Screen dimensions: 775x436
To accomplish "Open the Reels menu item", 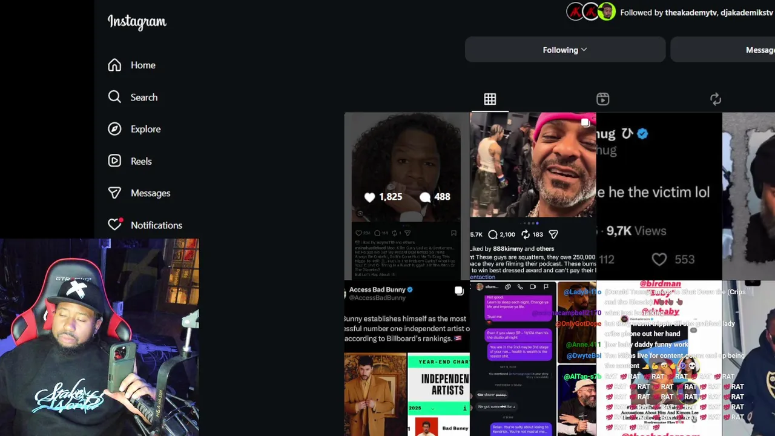I will click(141, 161).
